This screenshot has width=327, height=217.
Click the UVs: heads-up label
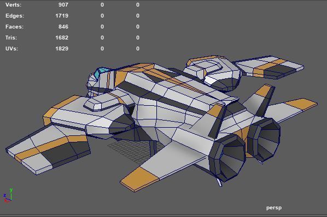[x=11, y=49]
